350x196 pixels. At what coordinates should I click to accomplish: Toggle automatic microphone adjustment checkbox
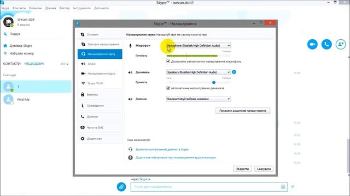pyautogui.click(x=168, y=62)
